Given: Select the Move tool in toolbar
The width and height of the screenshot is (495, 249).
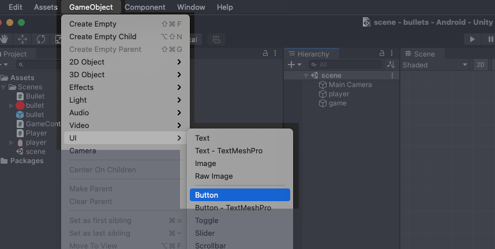Looking at the screenshot, I should pyautogui.click(x=22, y=39).
